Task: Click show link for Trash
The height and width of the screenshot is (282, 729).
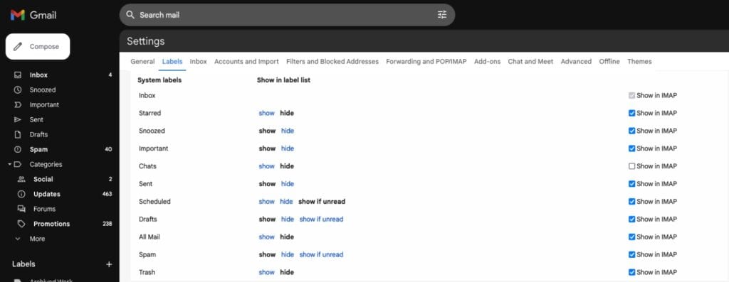Action: [267, 272]
